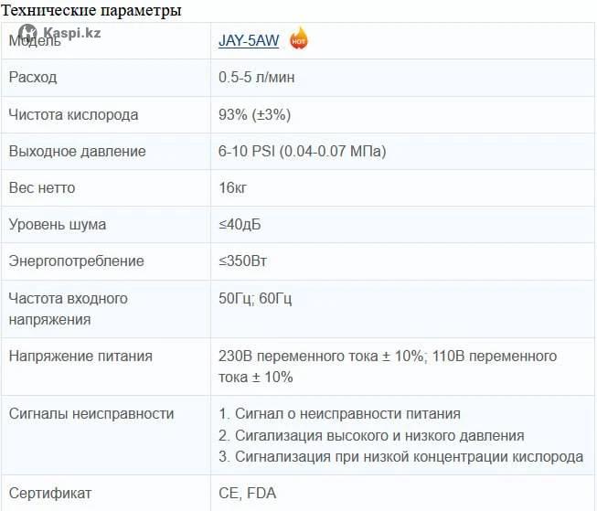Click the "0.5-5 л/мин" value cell
The image size is (597, 511).
coord(256,78)
